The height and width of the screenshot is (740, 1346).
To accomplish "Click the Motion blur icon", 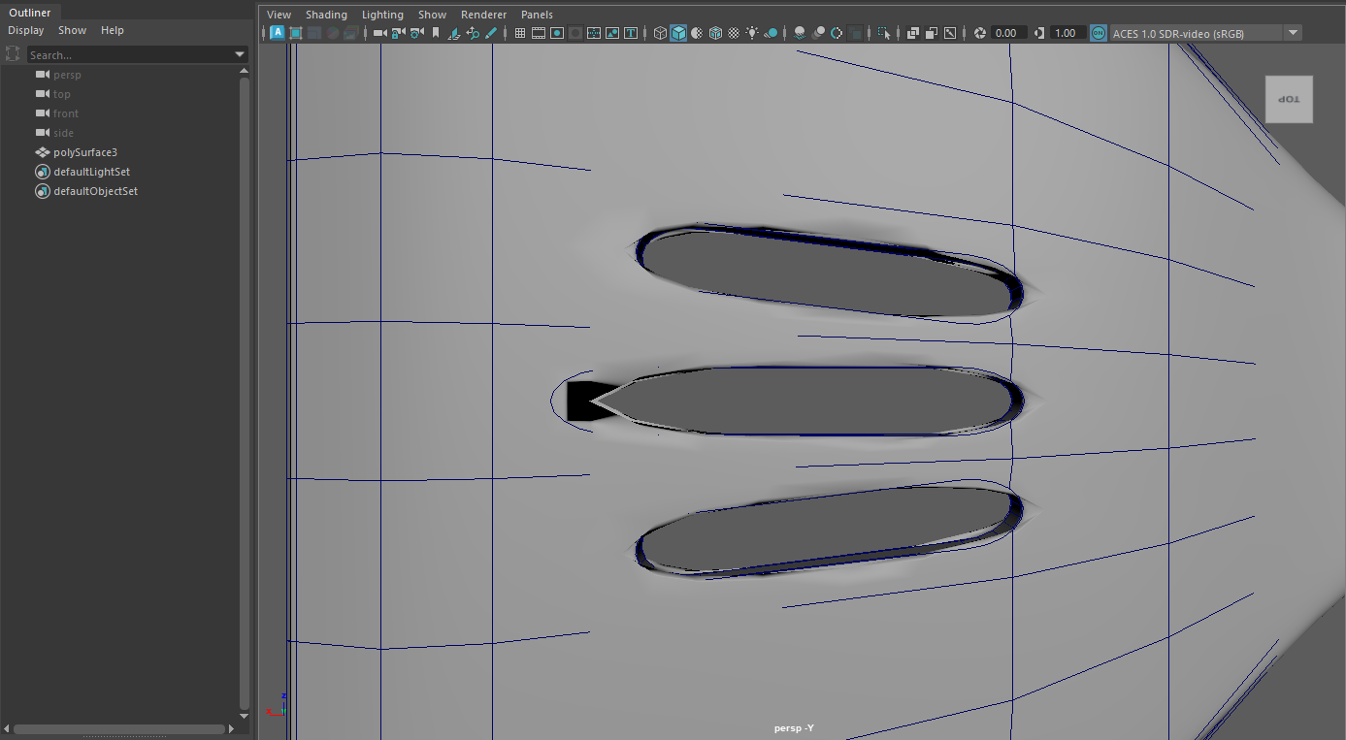I will [818, 33].
